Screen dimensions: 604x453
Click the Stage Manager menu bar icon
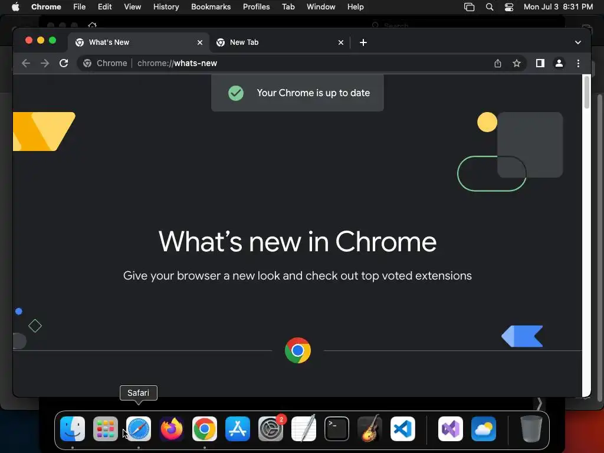click(x=469, y=7)
